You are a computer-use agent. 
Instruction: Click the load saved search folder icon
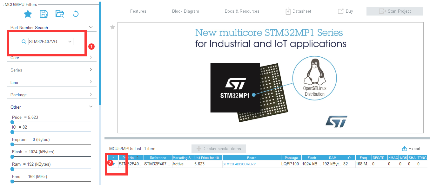click(59, 14)
